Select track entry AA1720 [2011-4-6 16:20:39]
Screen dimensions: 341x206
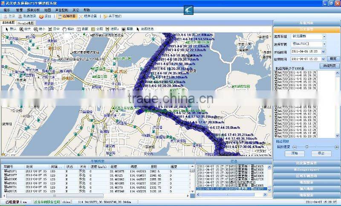(296, 136)
